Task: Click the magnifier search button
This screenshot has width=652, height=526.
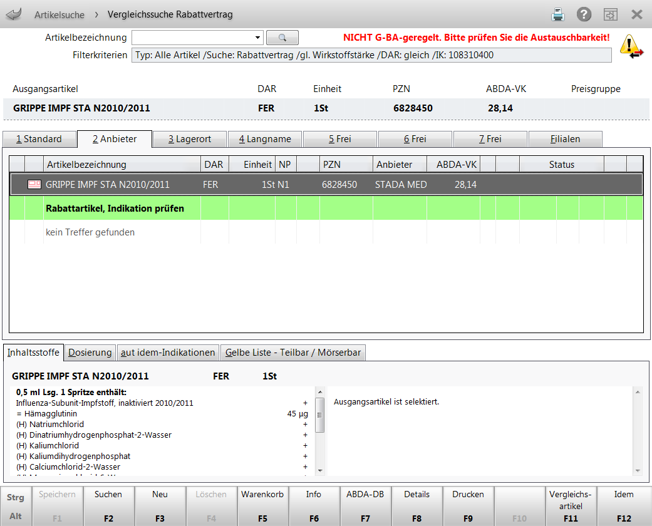Action: 282,38
